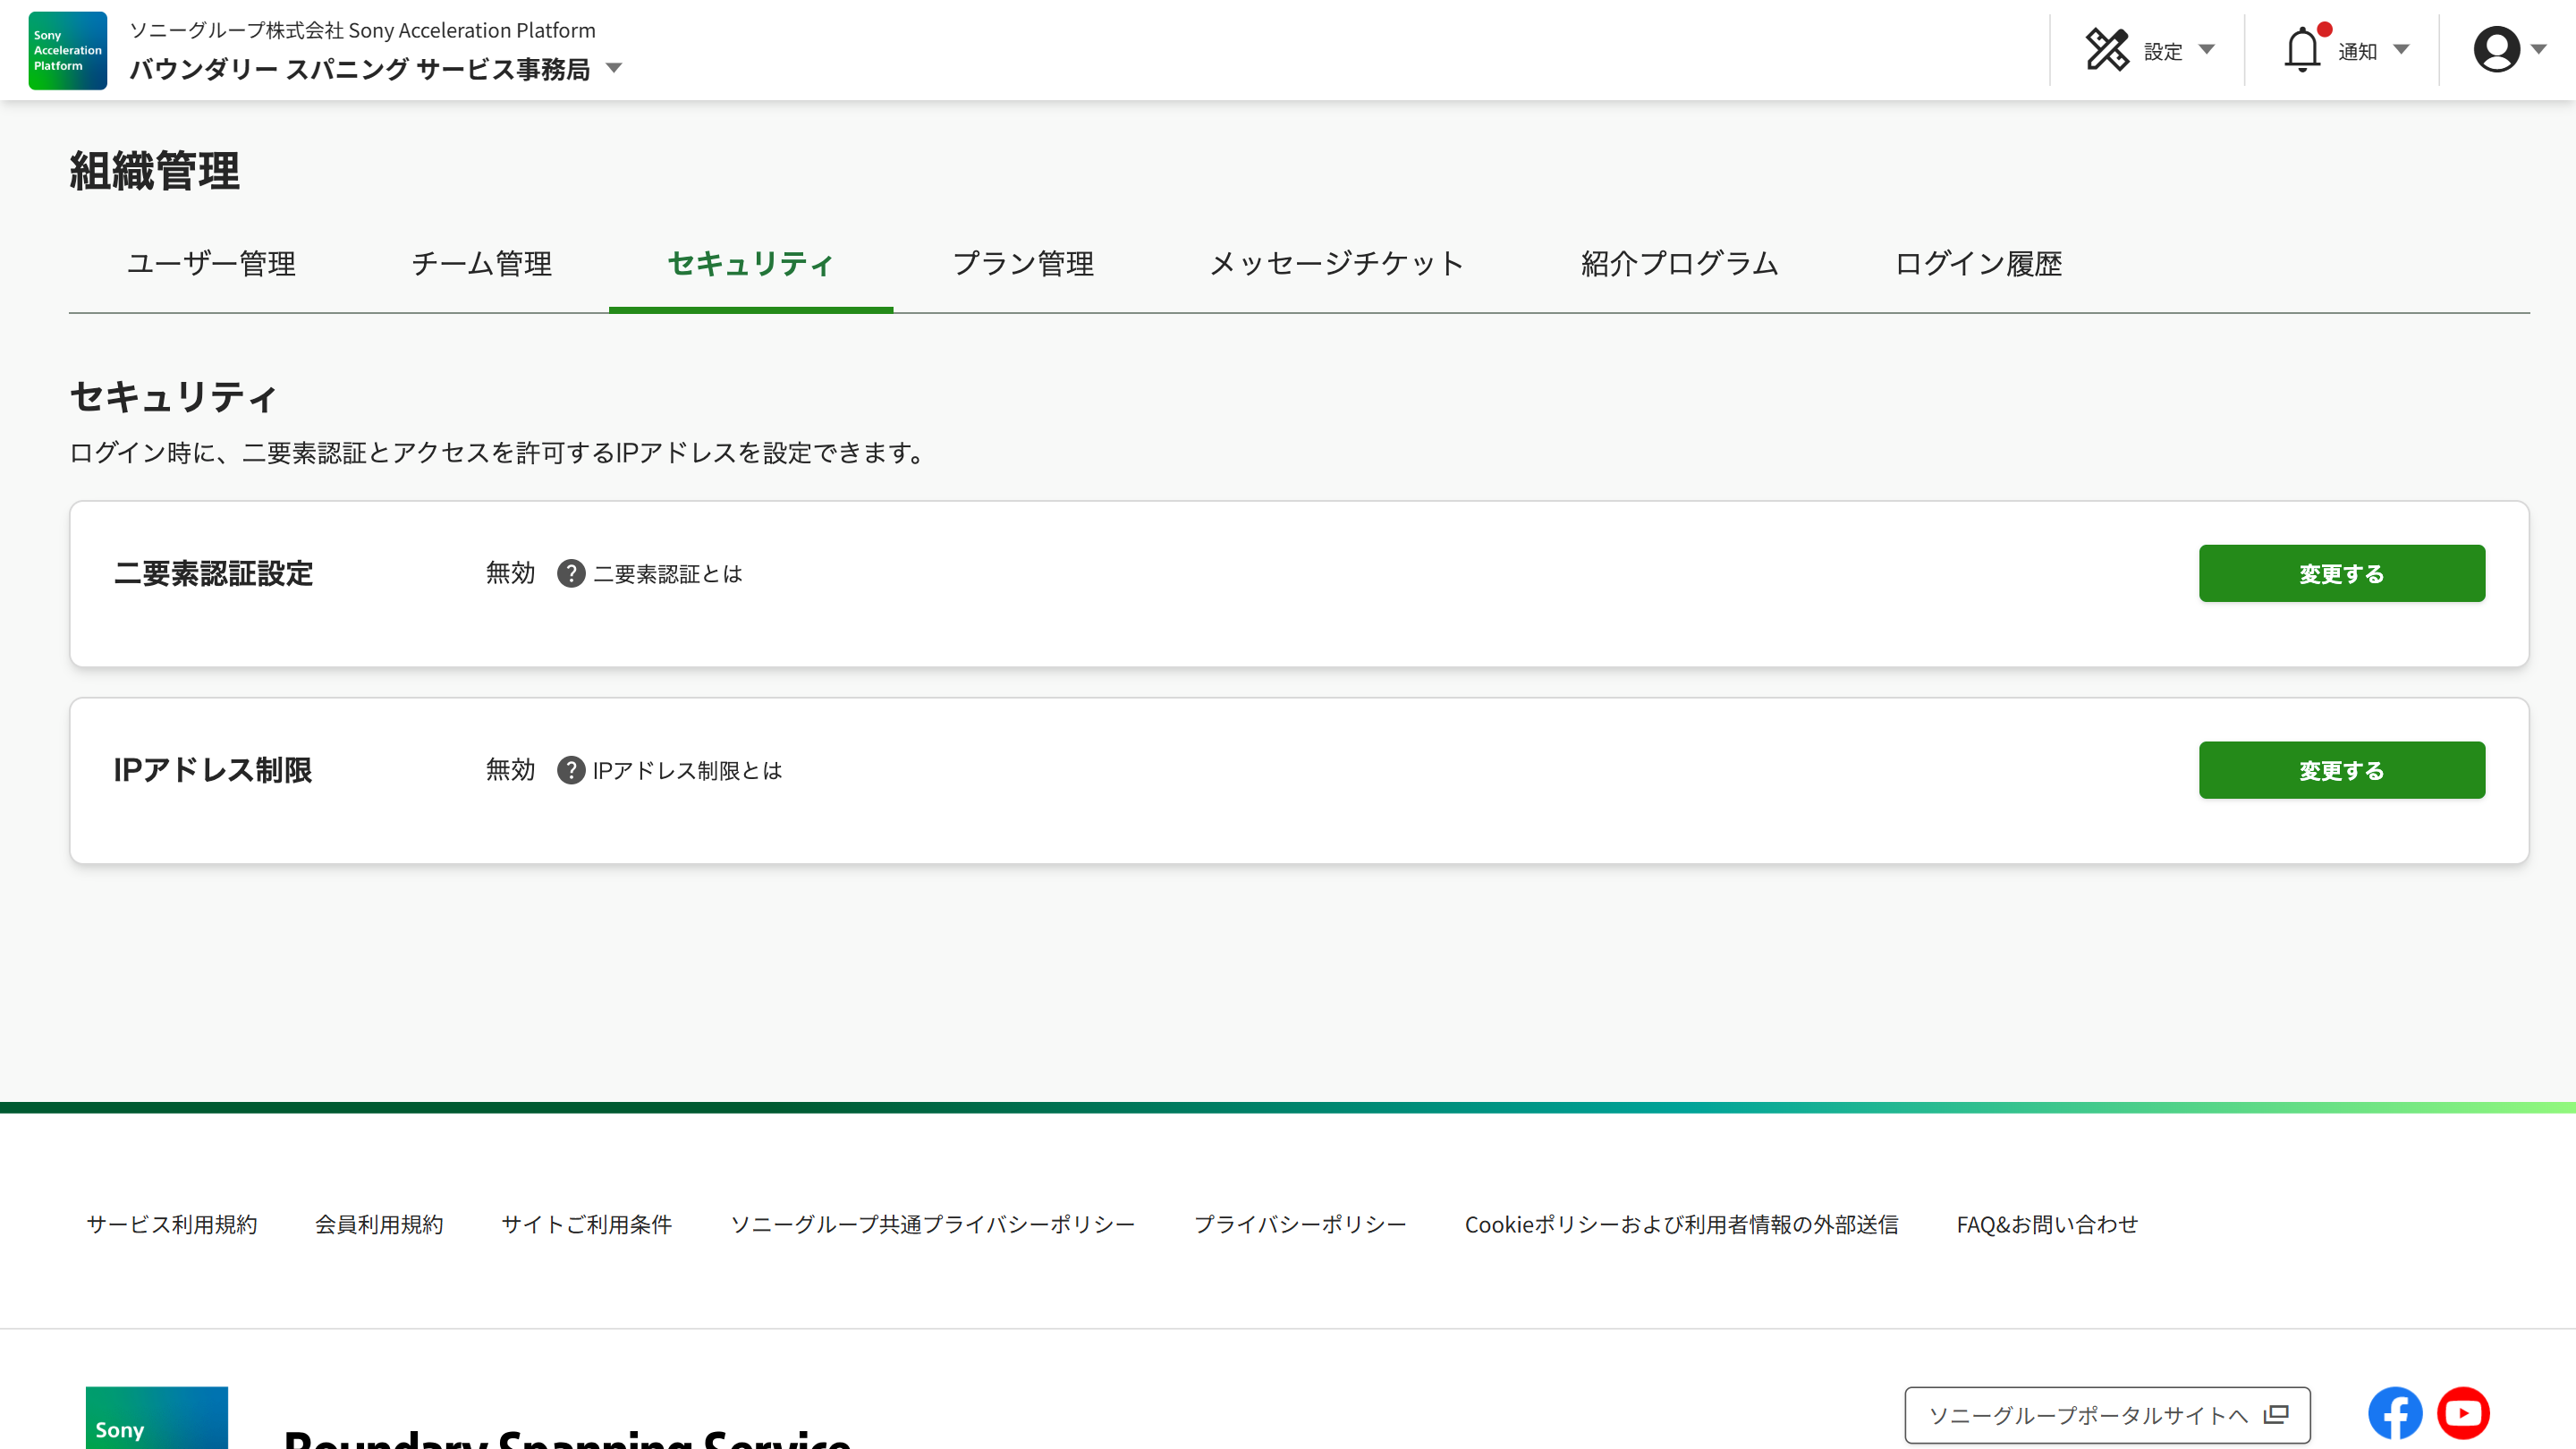Expand the organization name dropdown arrow
2576x1449 pixels.
coord(614,69)
